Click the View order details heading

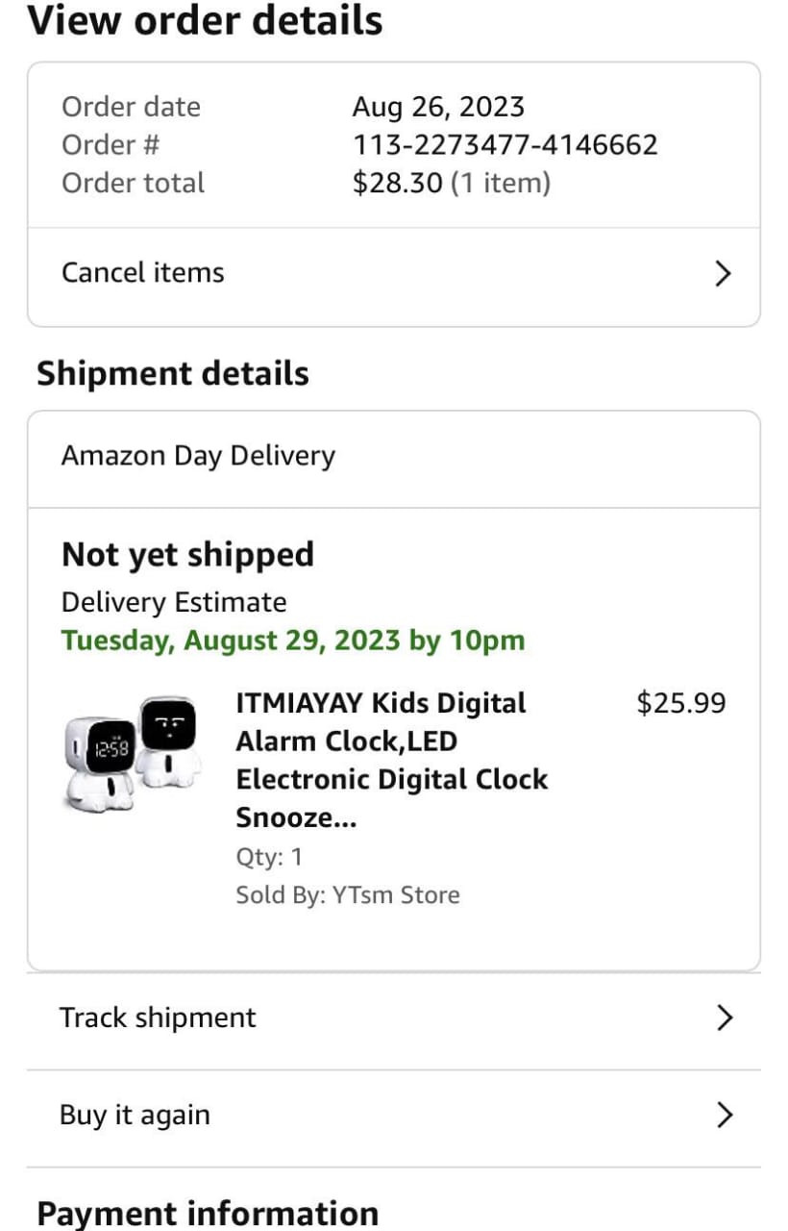pos(206,21)
